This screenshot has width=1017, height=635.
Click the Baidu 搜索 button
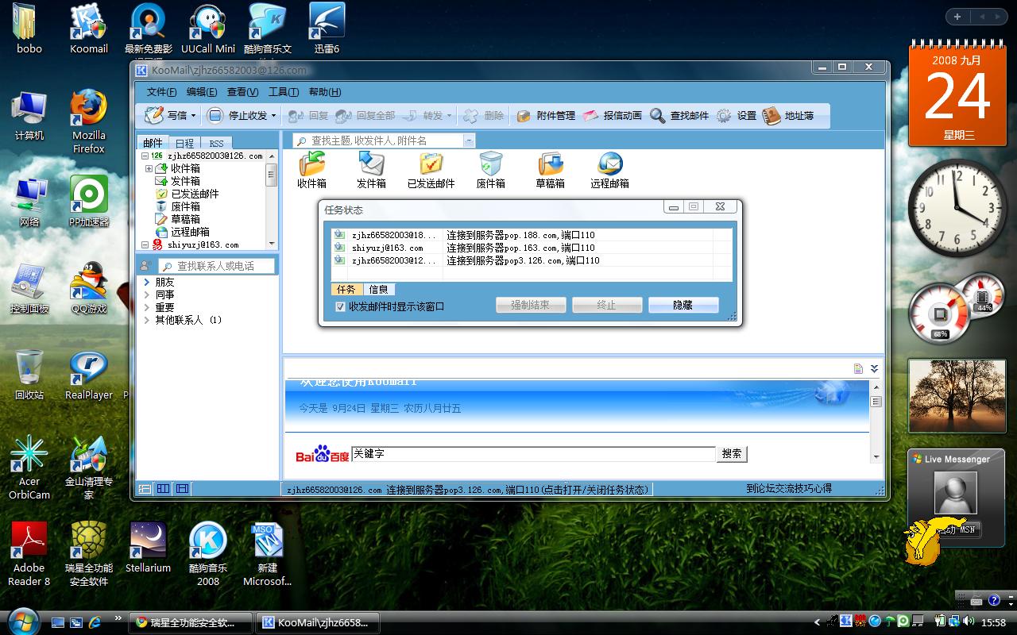click(731, 454)
